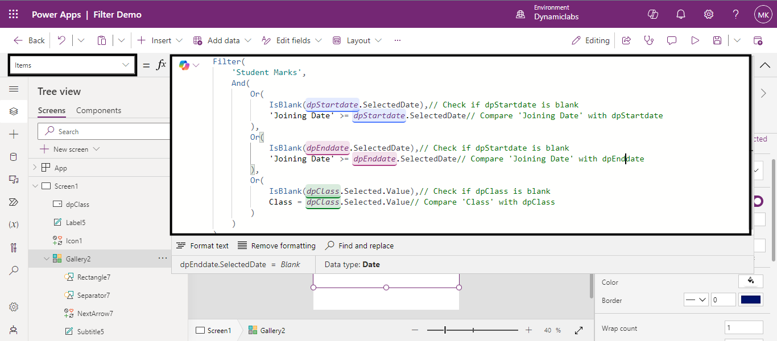
Task: Click the Copilot icon in the header
Action: click(653, 14)
